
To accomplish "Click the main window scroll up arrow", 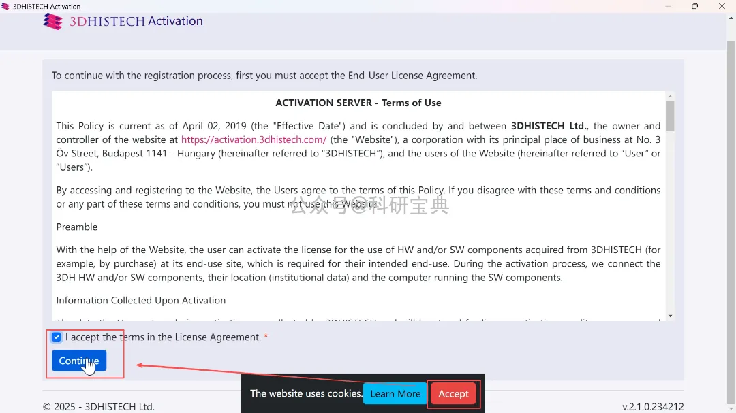I will (x=731, y=18).
